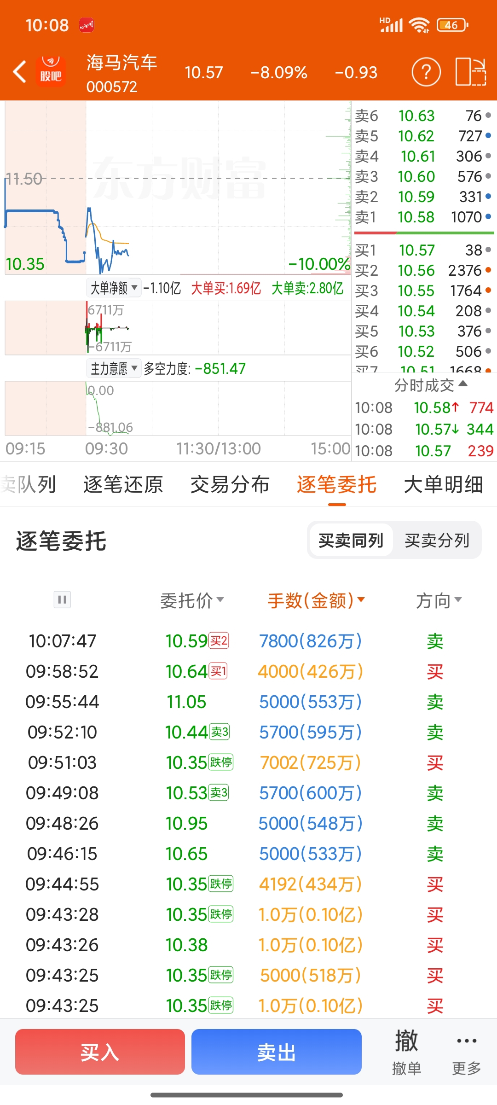Collapse the 分时成交 panel
The height and width of the screenshot is (1105, 497).
(431, 385)
